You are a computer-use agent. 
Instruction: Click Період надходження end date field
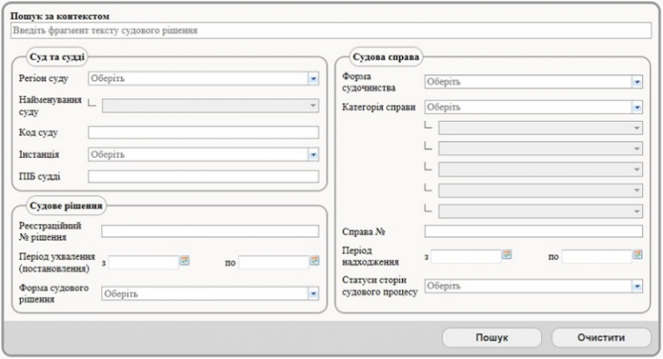pos(596,255)
